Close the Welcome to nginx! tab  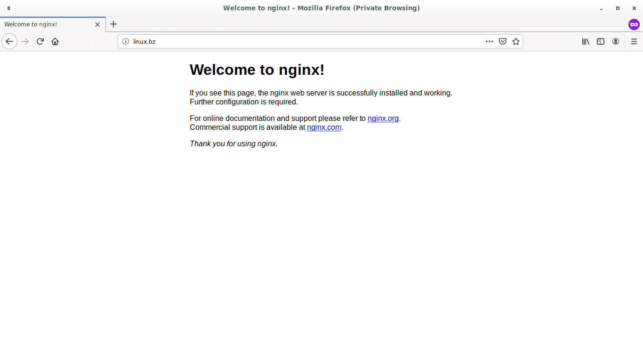(97, 24)
